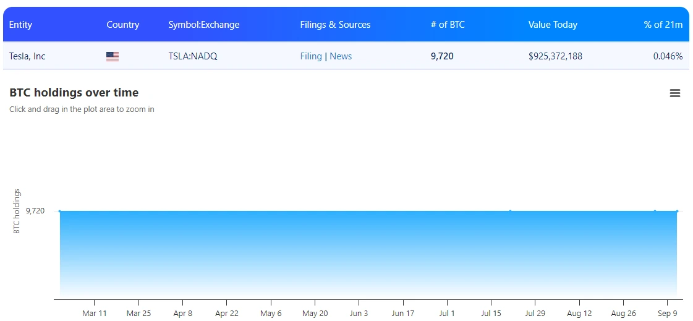Click the first data point of the chart
The width and height of the screenshot is (693, 321).
click(60, 211)
